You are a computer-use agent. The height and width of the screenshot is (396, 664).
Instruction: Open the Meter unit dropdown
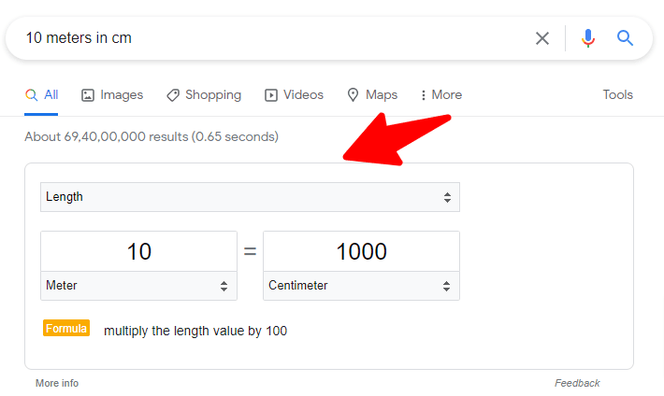pyautogui.click(x=138, y=286)
